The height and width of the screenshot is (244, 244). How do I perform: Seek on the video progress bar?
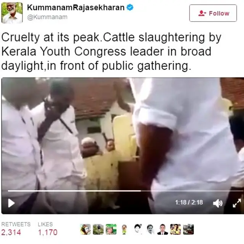tap(125, 191)
